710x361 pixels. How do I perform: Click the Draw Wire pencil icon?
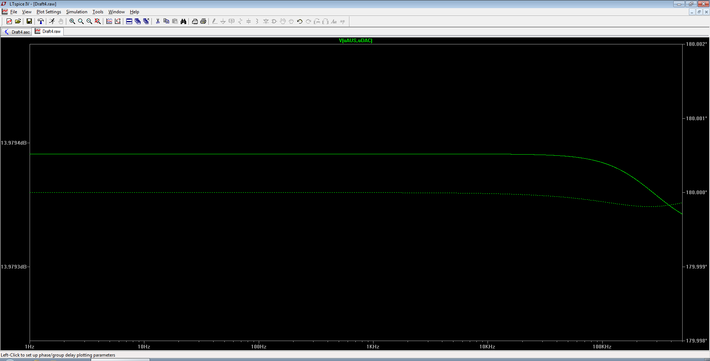point(215,21)
